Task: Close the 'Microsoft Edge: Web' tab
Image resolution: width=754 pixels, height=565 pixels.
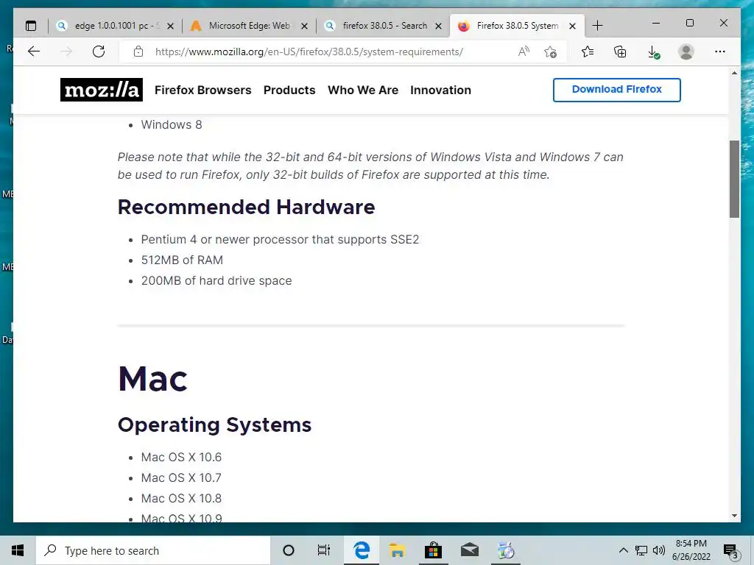Action: tap(304, 26)
